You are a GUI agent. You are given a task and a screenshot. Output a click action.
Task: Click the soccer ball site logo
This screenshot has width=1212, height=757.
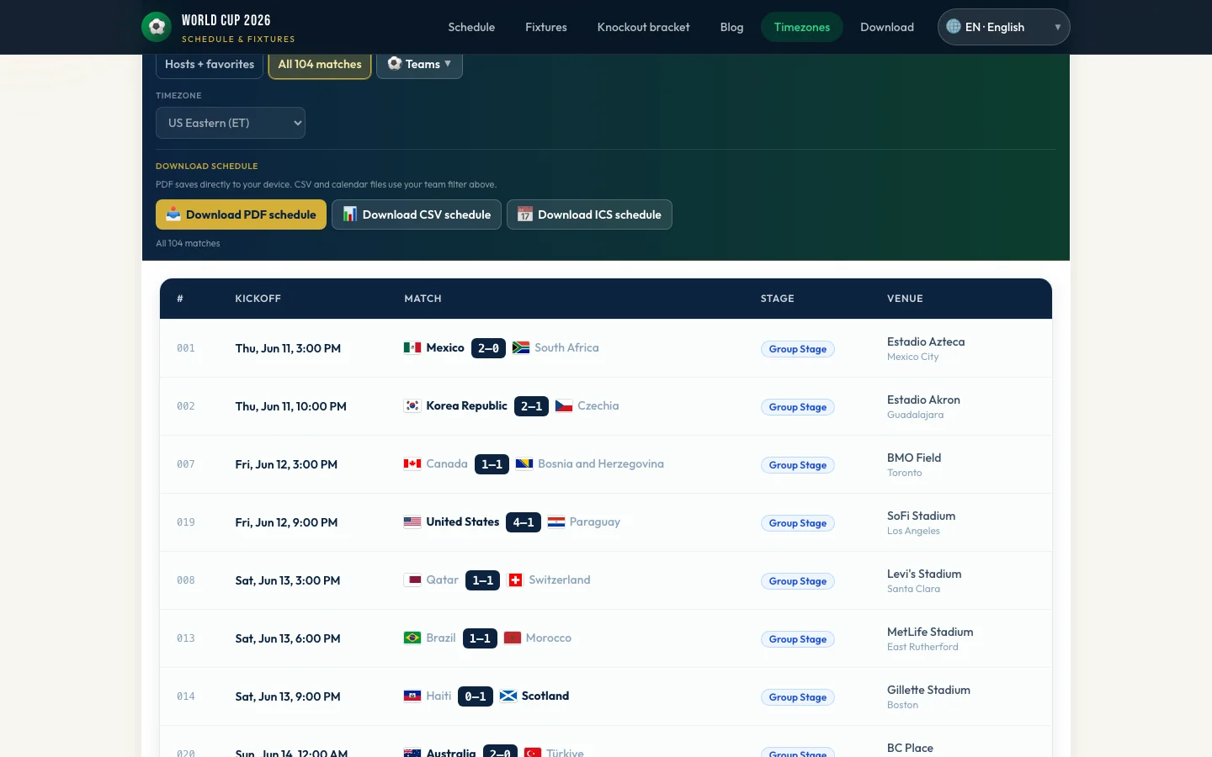tap(157, 27)
